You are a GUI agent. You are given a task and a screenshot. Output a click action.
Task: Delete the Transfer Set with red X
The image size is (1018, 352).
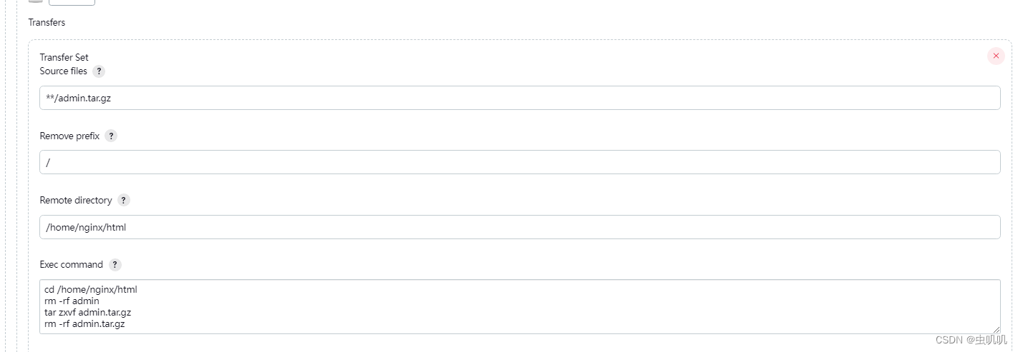(x=996, y=56)
